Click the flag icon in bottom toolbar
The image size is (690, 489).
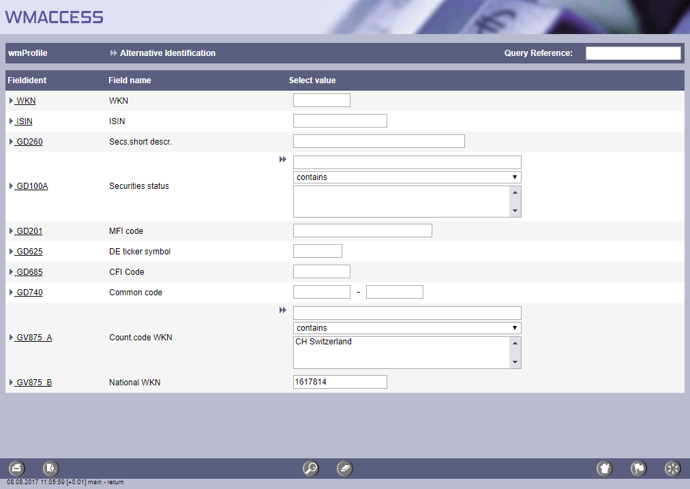click(x=638, y=469)
